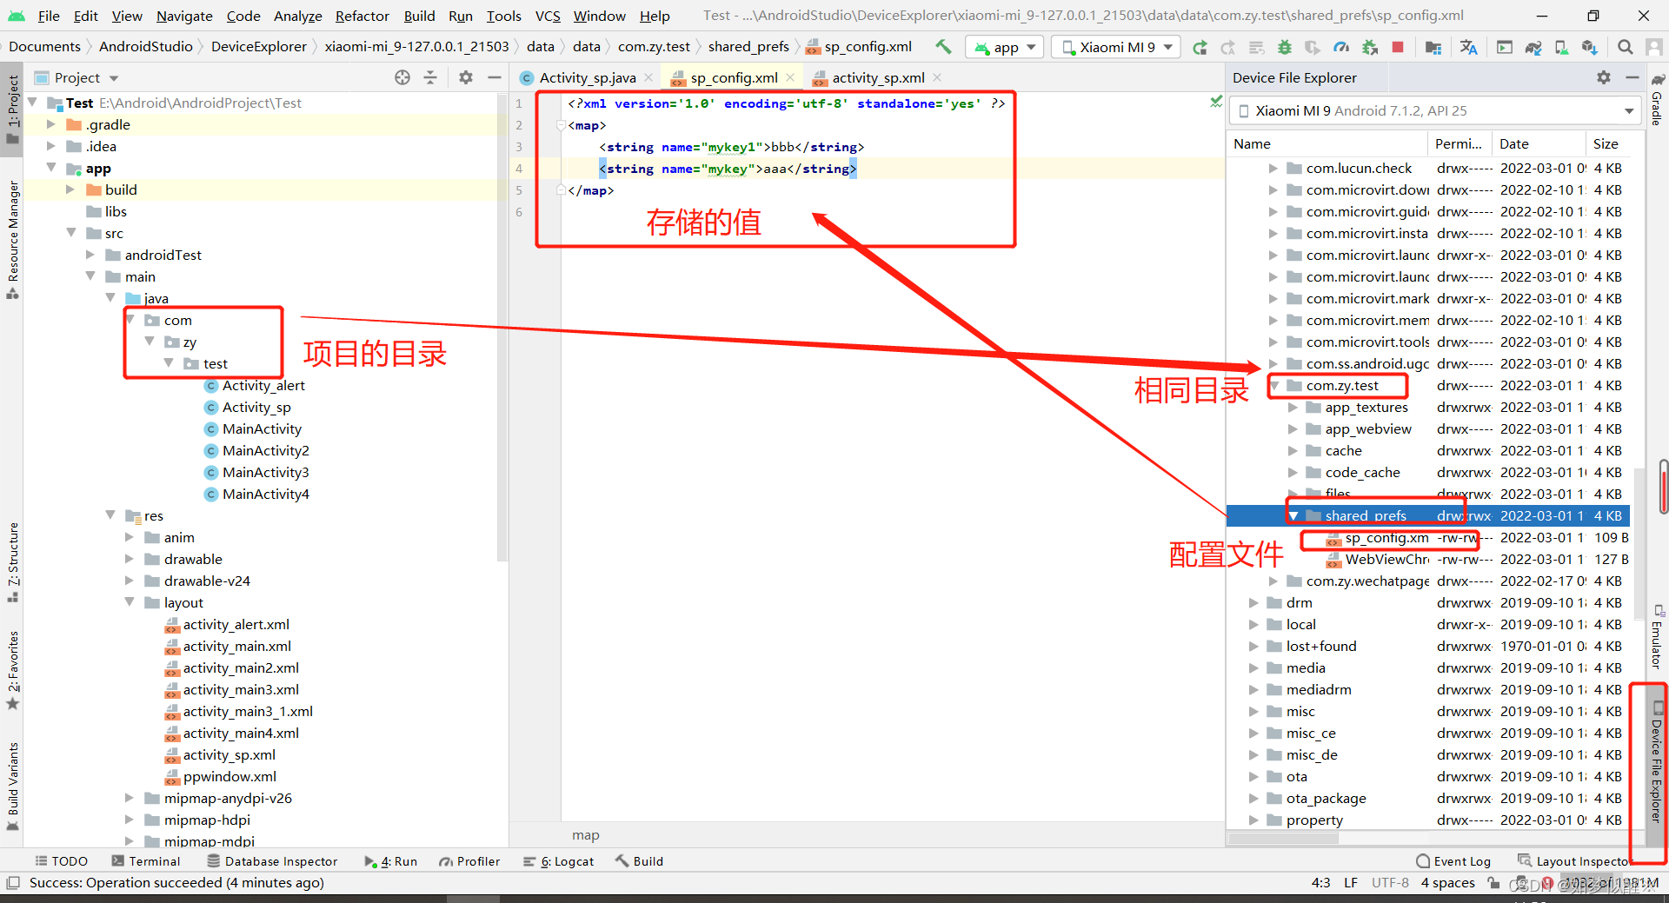The image size is (1669, 903).
Task: Click the green Debug bug icon
Action: [x=1285, y=47]
